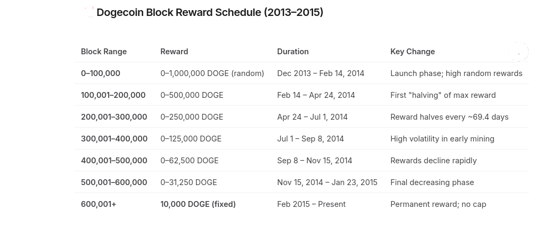This screenshot has width=549, height=242.
Task: Select the 600,001+ block range cell
Action: point(99,204)
